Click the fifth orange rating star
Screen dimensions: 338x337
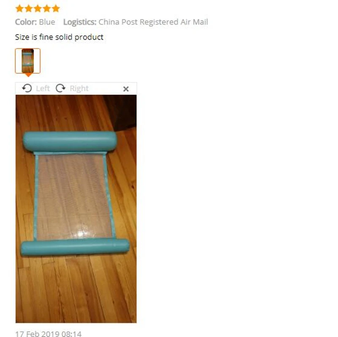click(x=56, y=8)
